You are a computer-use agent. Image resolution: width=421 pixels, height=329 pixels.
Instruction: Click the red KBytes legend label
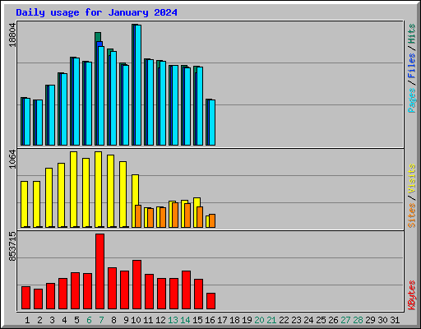(x=412, y=295)
